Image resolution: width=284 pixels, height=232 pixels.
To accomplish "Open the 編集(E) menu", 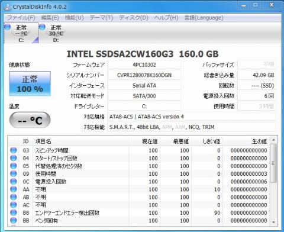I will click(x=50, y=18).
